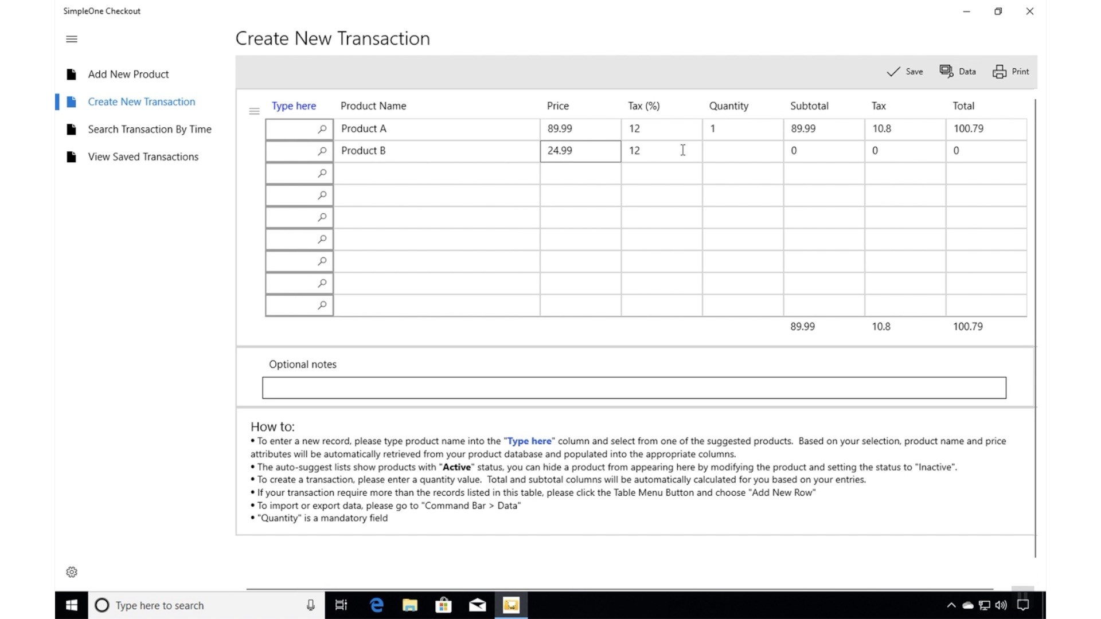Click the Price field showing 24.99
Image resolution: width=1101 pixels, height=619 pixels.
pyautogui.click(x=580, y=151)
